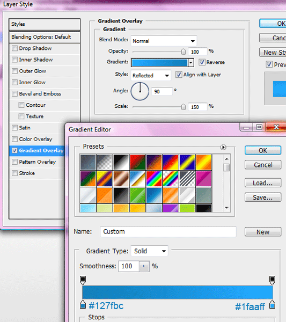The image size is (286, 322).
Task: Click the Load... presets button
Action: pos(263,183)
